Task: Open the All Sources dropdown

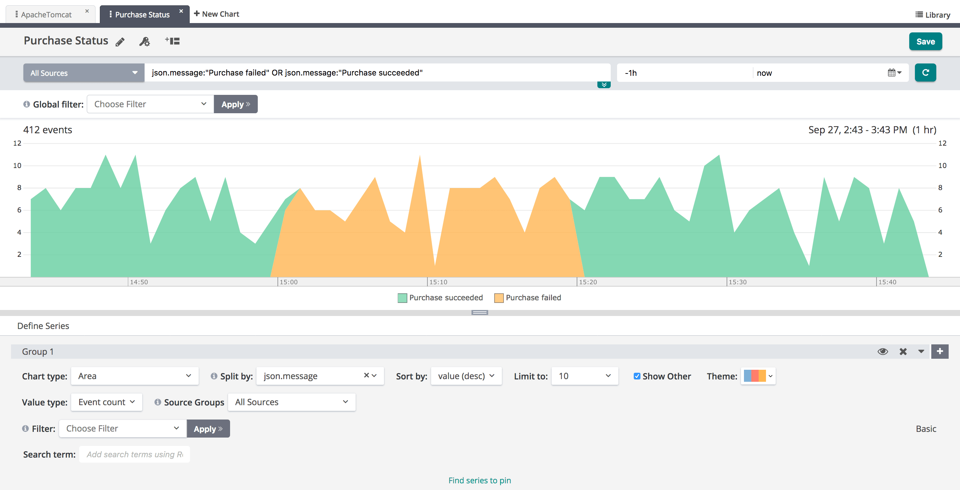Action: (84, 73)
